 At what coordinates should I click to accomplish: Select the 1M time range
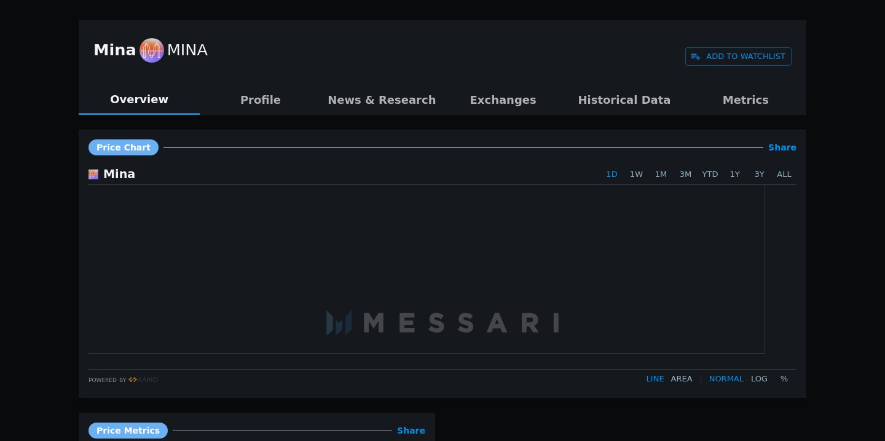pos(661,174)
